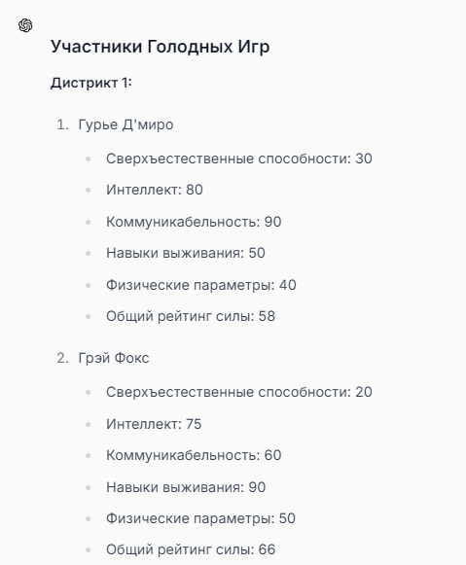Click the name Грэй Фокс
The height and width of the screenshot is (565, 466).
point(114,358)
